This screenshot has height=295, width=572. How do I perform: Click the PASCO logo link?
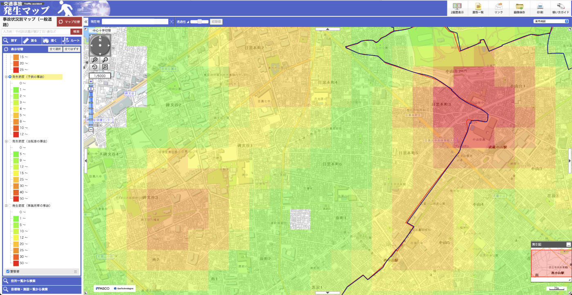pos(102,288)
